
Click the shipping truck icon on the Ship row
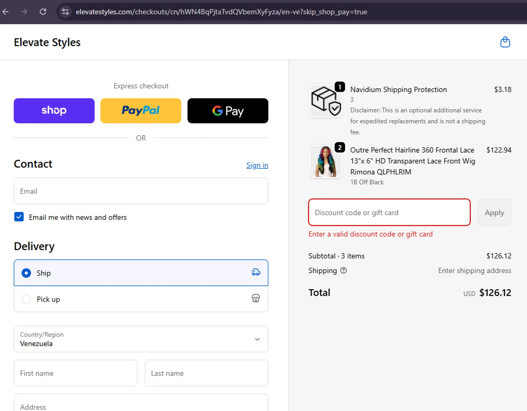pos(256,272)
